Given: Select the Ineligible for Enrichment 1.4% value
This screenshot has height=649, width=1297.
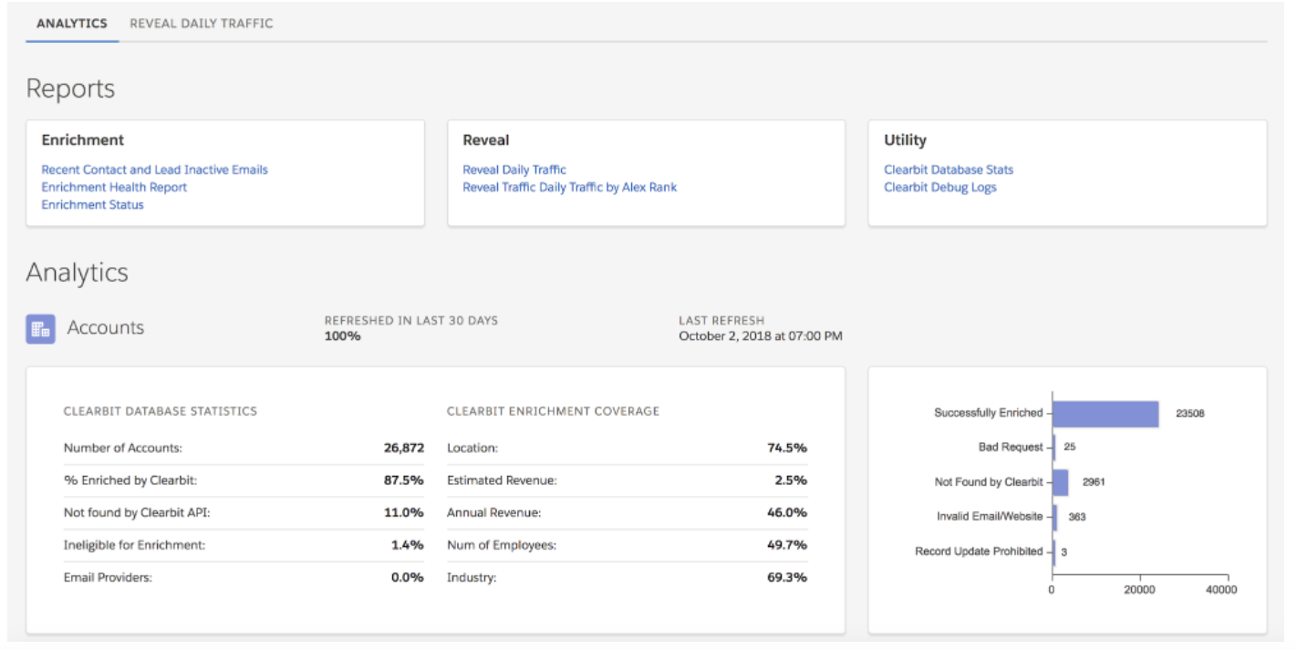Looking at the screenshot, I should [x=408, y=545].
